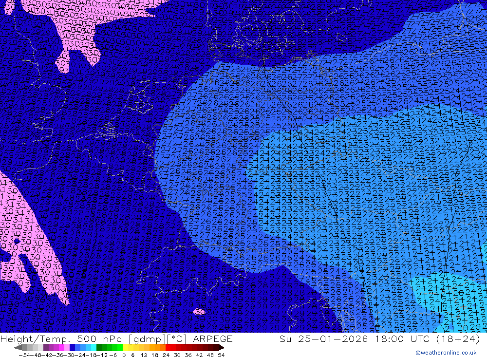Click the grey left arrow end of the color scale
487x357 pixels.
[x=18, y=348]
